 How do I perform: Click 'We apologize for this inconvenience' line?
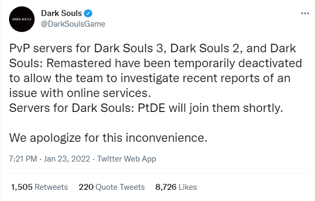click(109, 138)
